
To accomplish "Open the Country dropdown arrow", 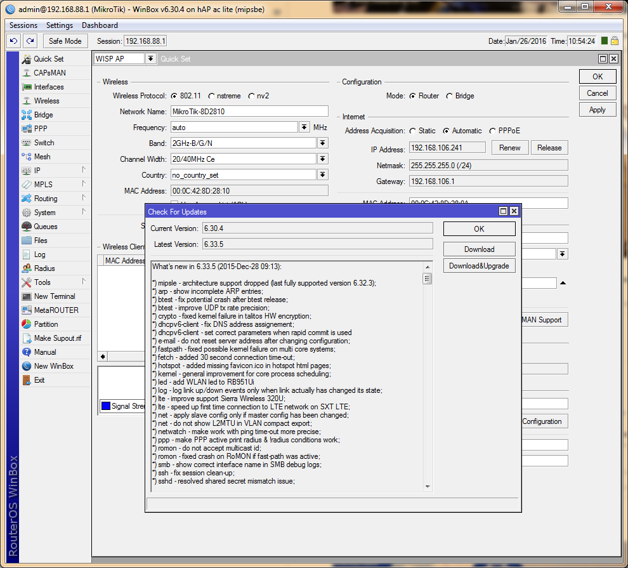I will (323, 175).
